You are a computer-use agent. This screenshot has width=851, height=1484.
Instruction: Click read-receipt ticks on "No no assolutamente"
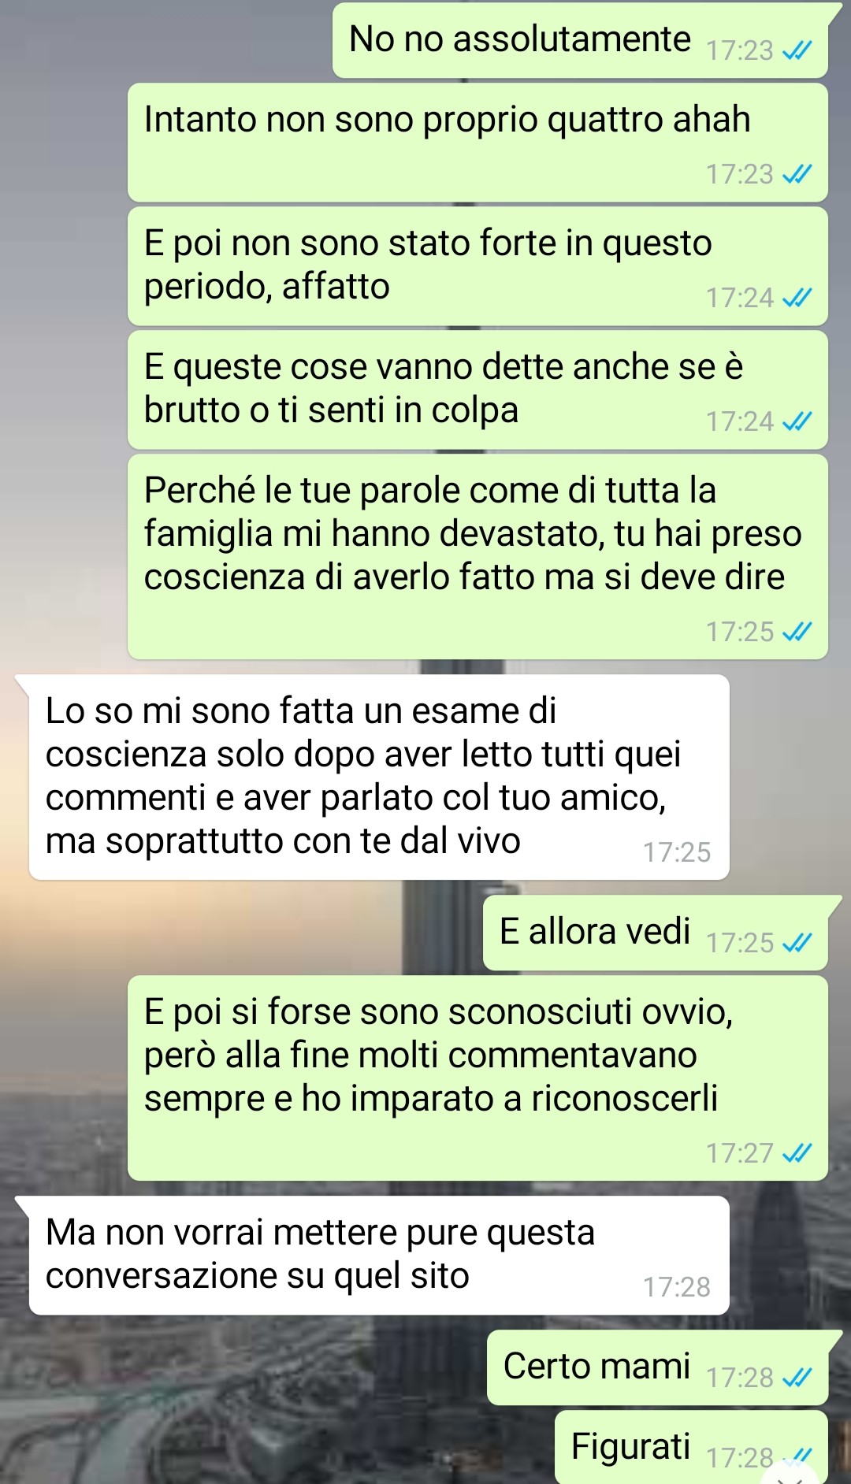point(797,51)
